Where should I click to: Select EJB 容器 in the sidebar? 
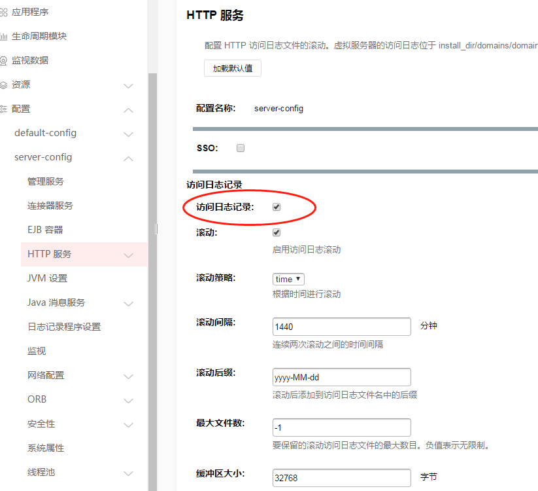click(x=45, y=230)
